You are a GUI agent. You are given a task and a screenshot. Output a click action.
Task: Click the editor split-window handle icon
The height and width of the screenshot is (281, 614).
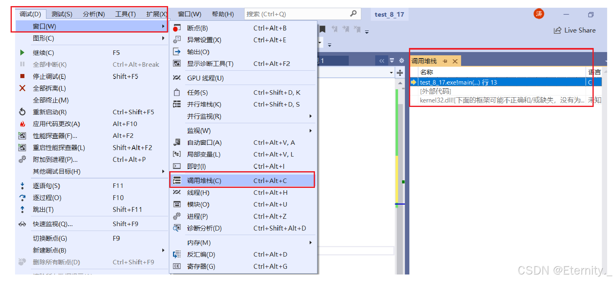click(x=400, y=73)
